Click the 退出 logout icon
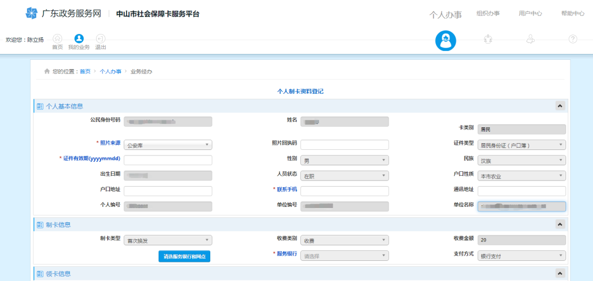The width and height of the screenshot is (593, 281). click(x=100, y=38)
